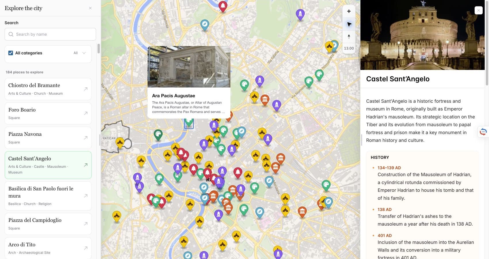
Task: Click green palette marker right of Ara Pacis popup
Action: click(x=244, y=85)
